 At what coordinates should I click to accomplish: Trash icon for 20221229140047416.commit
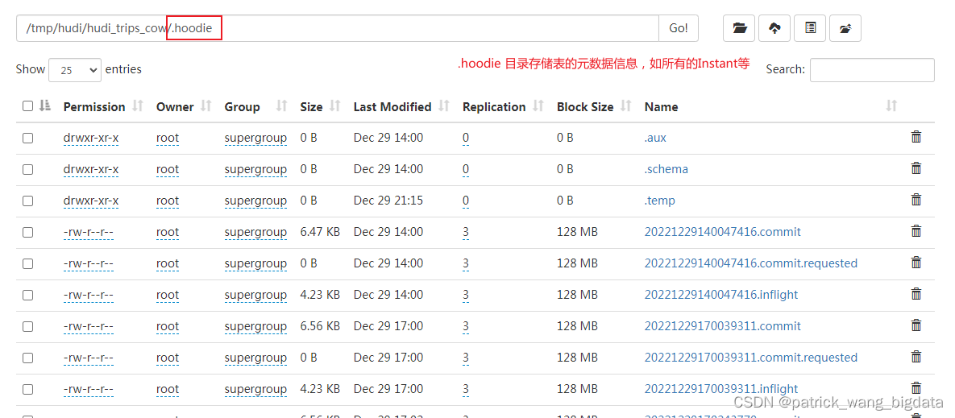(x=916, y=231)
